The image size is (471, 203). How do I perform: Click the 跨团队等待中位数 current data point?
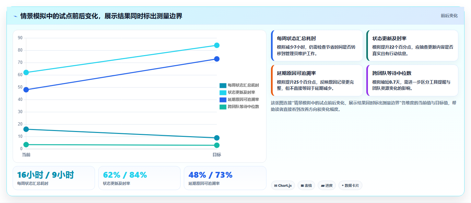[x=26, y=145]
